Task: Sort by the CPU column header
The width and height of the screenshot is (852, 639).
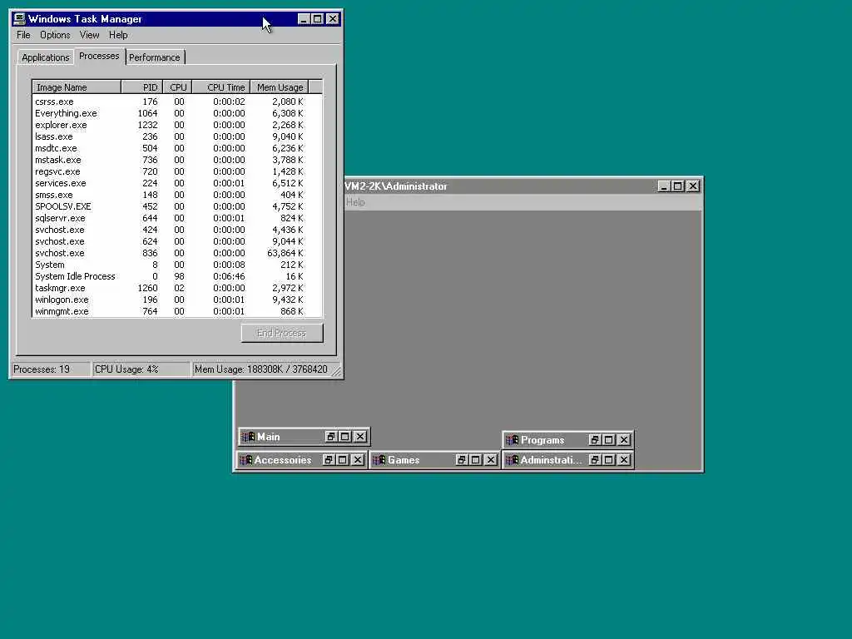Action: tap(178, 87)
